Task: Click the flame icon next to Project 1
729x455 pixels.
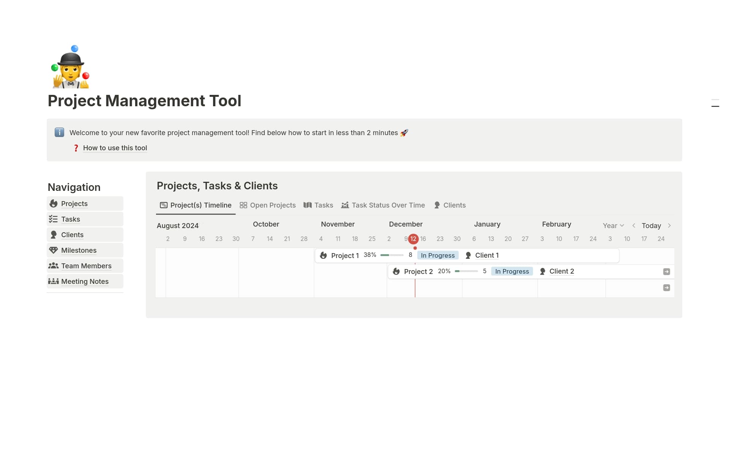Action: tap(323, 255)
